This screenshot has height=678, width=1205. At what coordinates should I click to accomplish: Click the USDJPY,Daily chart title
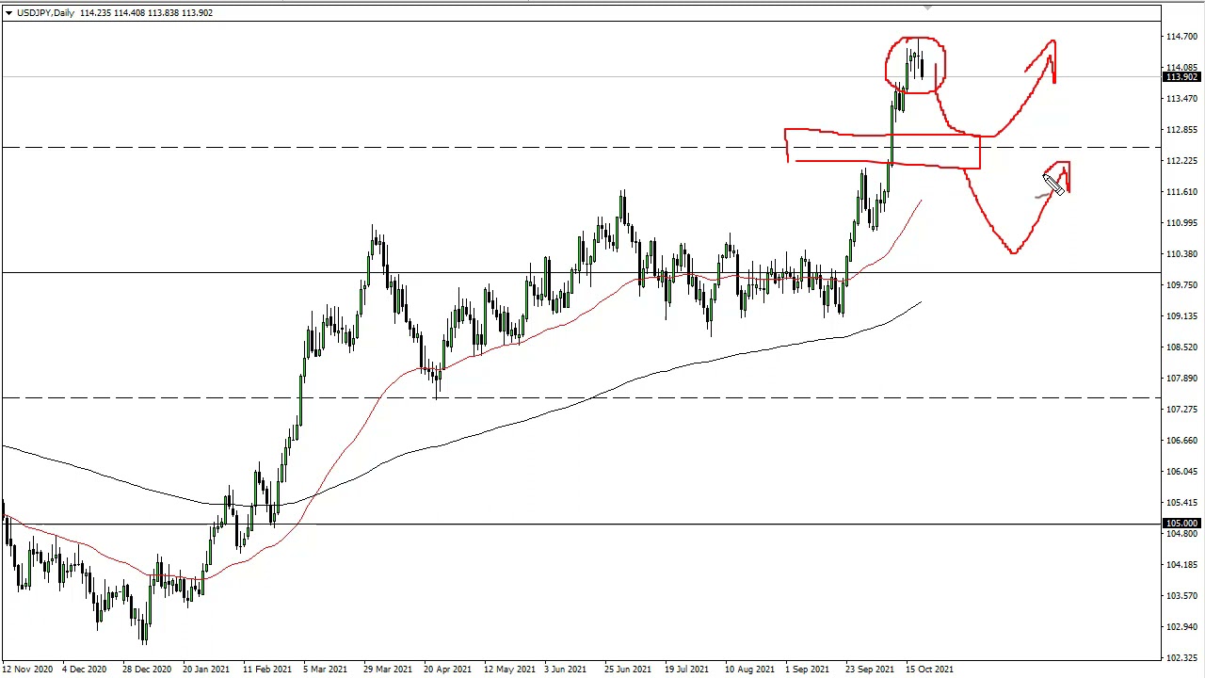45,13
